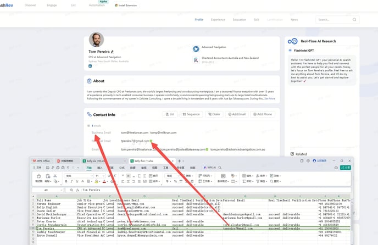Click the Chartered Accountants organization logo in FlashRev
This screenshot has width=378, height=245.
pyautogui.click(x=196, y=60)
